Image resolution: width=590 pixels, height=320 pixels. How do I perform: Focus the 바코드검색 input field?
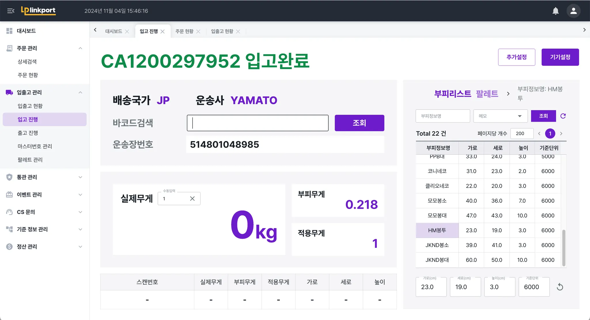click(258, 123)
